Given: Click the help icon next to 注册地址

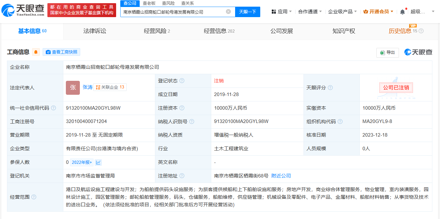Looking at the screenshot, I should pyautogui.click(x=182, y=176).
